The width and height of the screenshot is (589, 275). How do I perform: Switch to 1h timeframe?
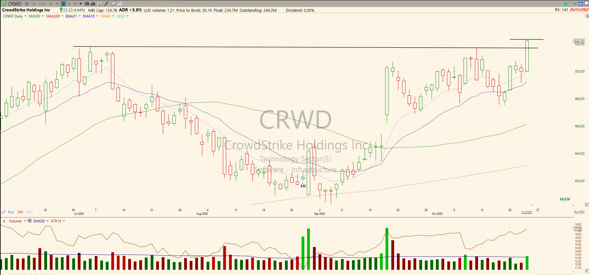click(x=51, y=4)
